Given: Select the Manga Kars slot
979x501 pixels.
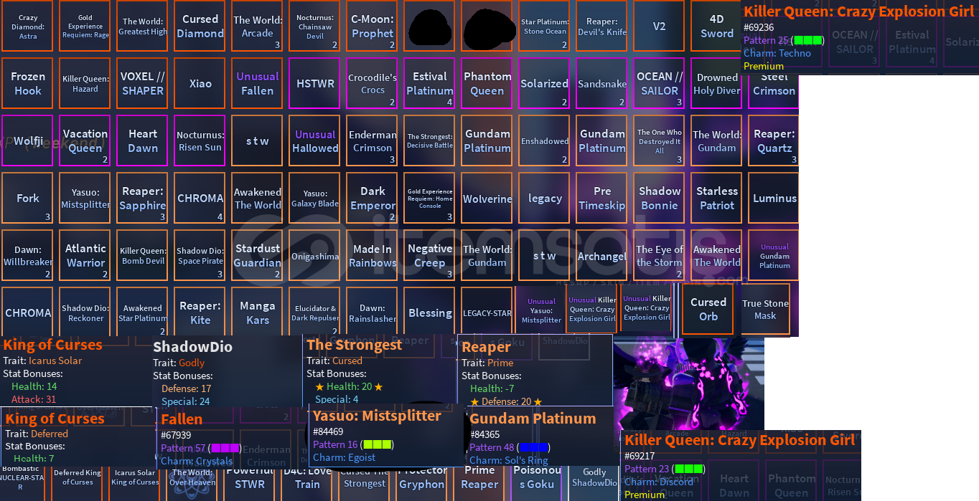Looking at the screenshot, I should (258, 312).
